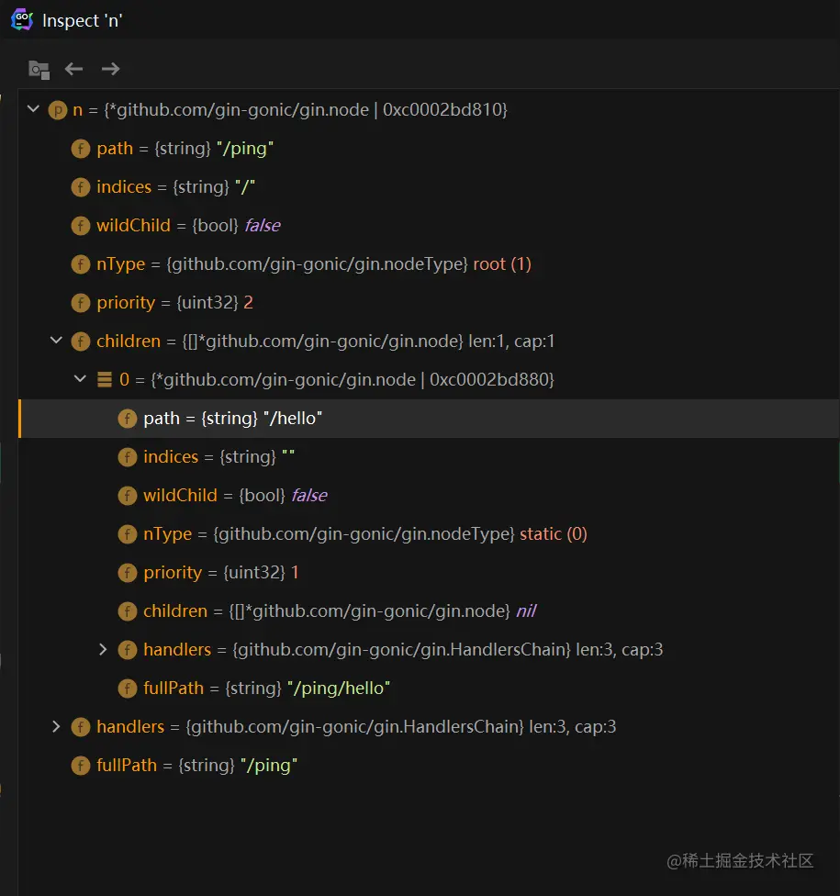
Task: Collapse the child element 0 node
Action: (x=80, y=378)
